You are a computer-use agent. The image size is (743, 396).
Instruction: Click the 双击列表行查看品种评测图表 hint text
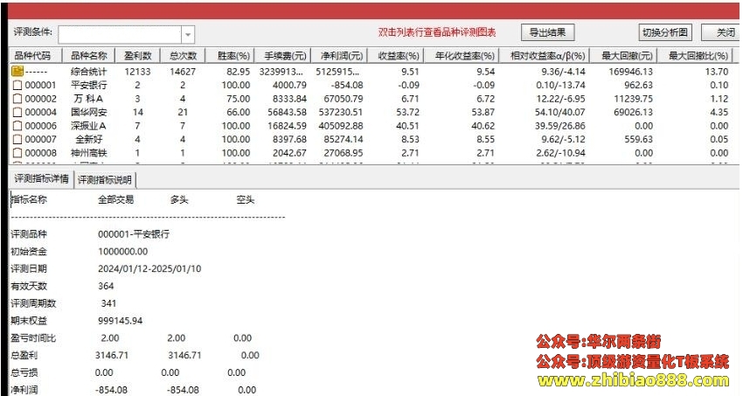pyautogui.click(x=437, y=32)
